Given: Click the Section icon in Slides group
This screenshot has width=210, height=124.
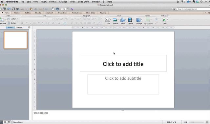Looking at the screenshot, I should pos(9,23).
